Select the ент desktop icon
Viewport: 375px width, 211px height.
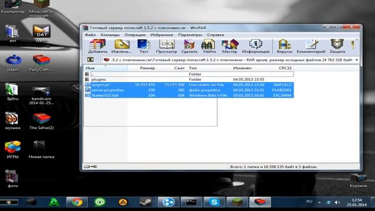[x=12, y=33]
